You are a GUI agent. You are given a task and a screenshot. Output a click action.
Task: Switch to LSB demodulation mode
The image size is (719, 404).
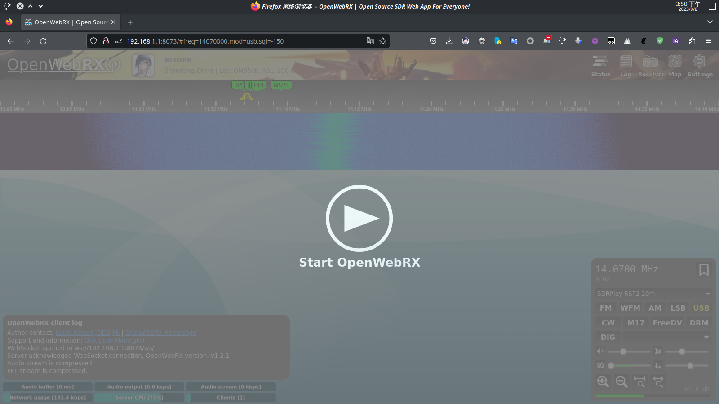[x=678, y=308]
